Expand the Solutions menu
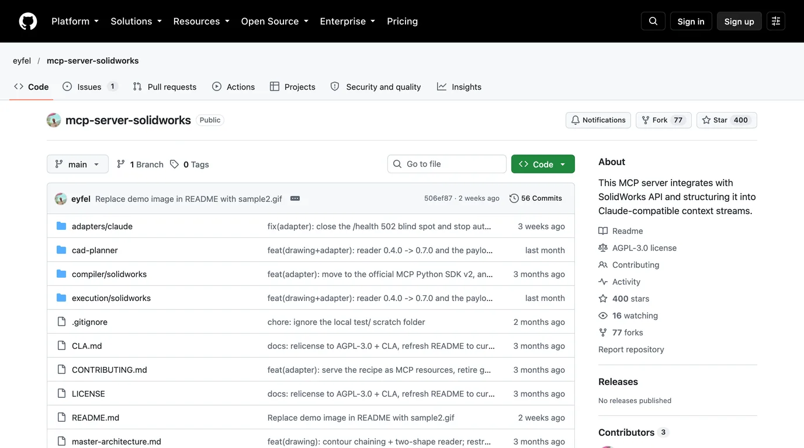 [x=136, y=21]
